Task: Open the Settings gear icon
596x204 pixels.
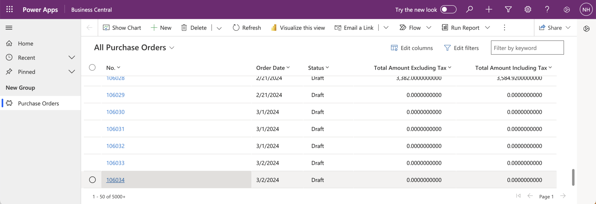Action: pos(528,9)
